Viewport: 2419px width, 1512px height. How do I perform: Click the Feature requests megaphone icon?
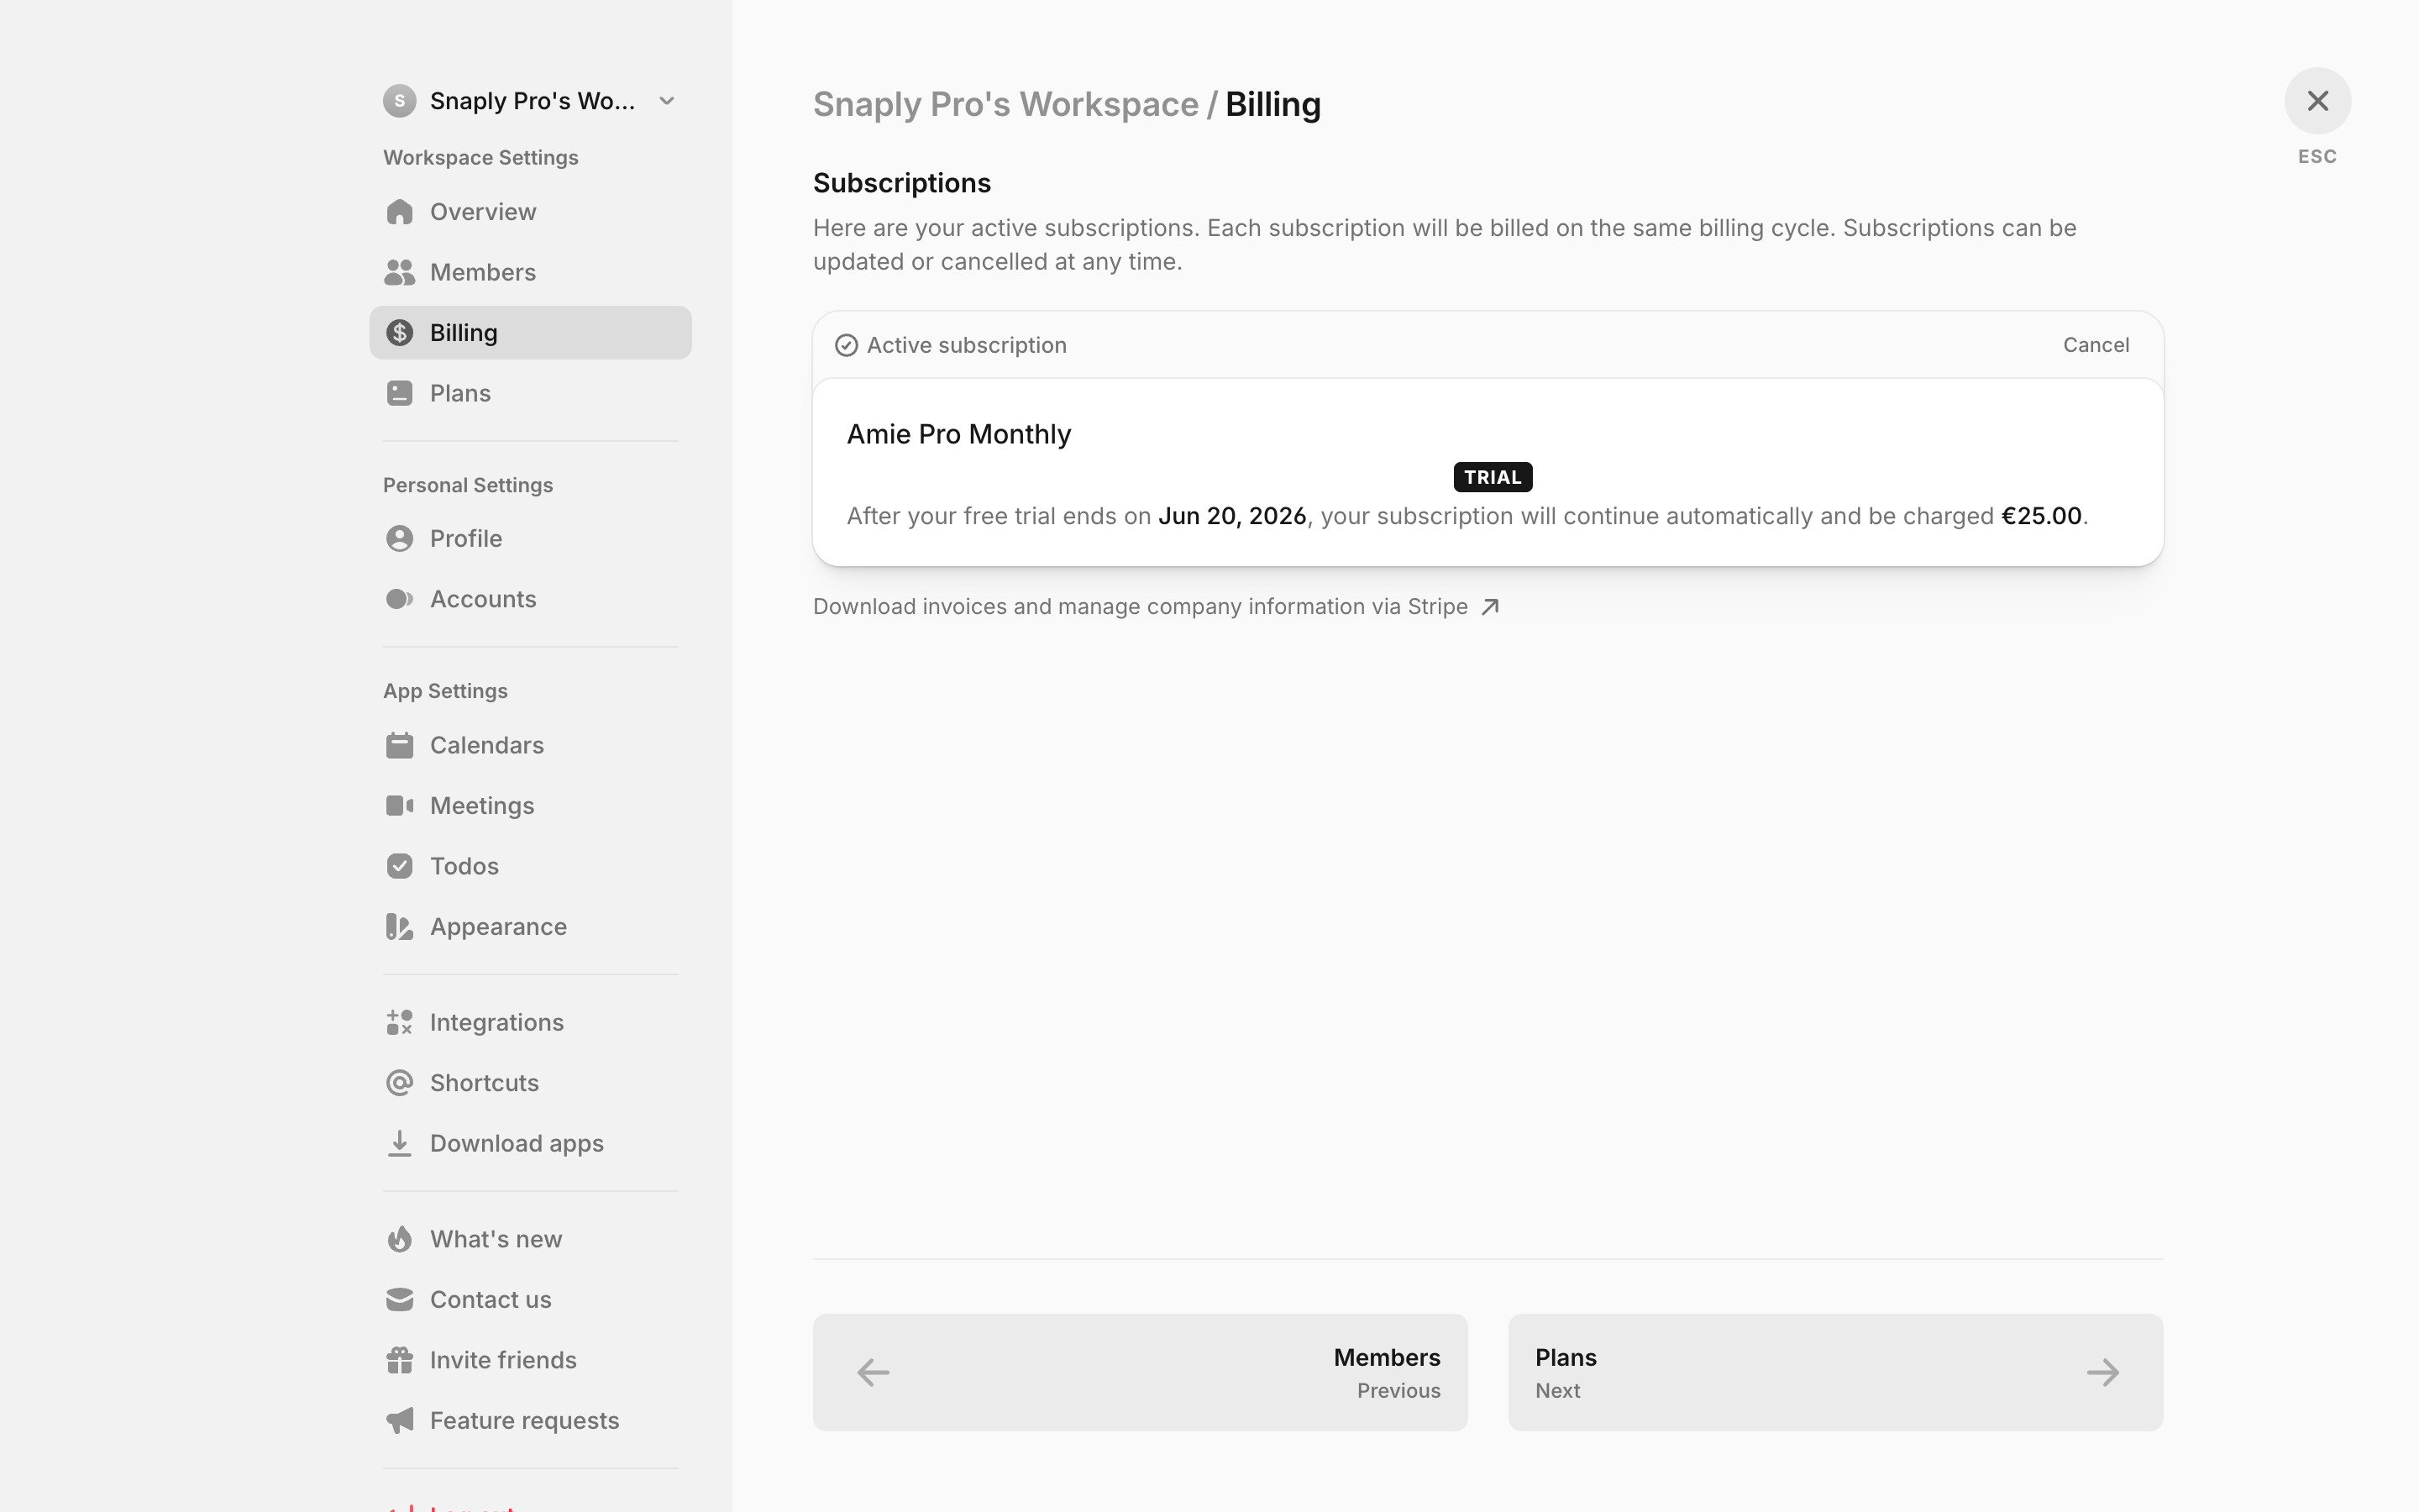(x=400, y=1421)
